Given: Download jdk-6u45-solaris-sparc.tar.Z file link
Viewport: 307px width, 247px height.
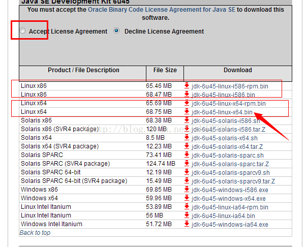Looking at the screenshot, I should point(230,164).
